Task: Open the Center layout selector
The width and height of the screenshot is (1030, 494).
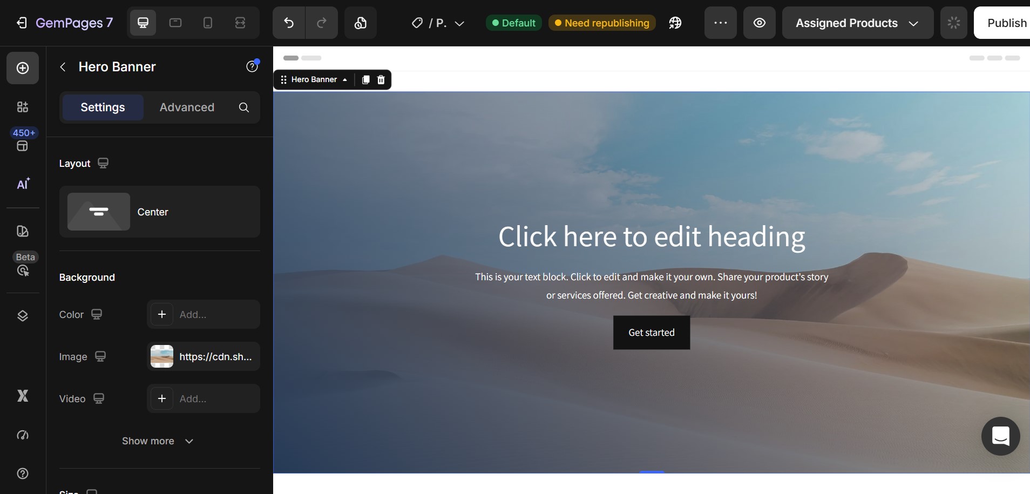Action: click(160, 212)
